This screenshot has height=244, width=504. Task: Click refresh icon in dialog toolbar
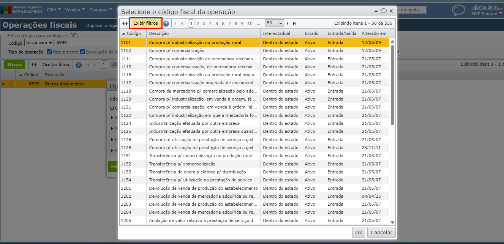[125, 24]
